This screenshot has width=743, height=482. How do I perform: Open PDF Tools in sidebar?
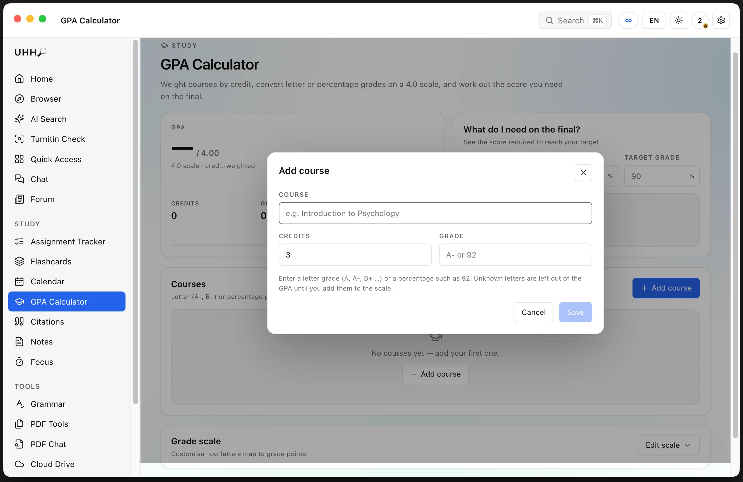click(x=66, y=424)
